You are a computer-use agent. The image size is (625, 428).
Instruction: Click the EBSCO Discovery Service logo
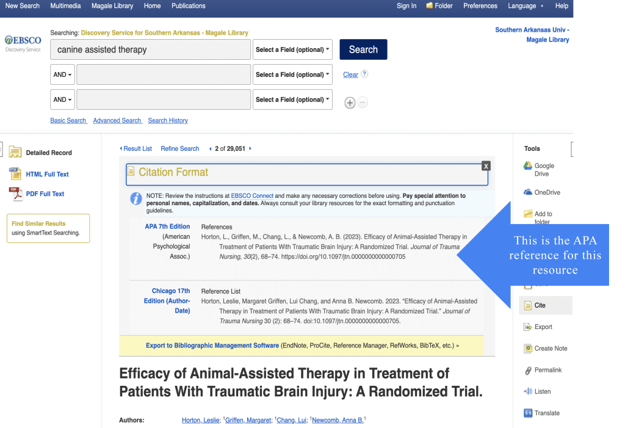[x=23, y=44]
